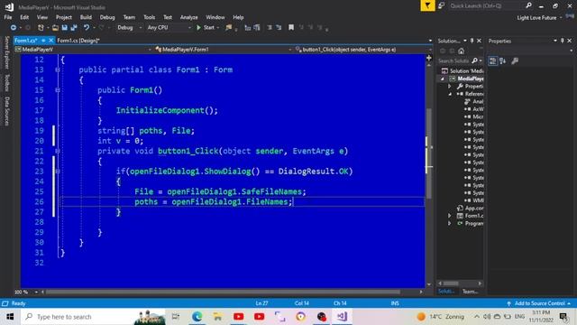Image resolution: width=577 pixels, height=325 pixels.
Task: Pin the Solution Explorer panel
Action: tap(472, 41)
